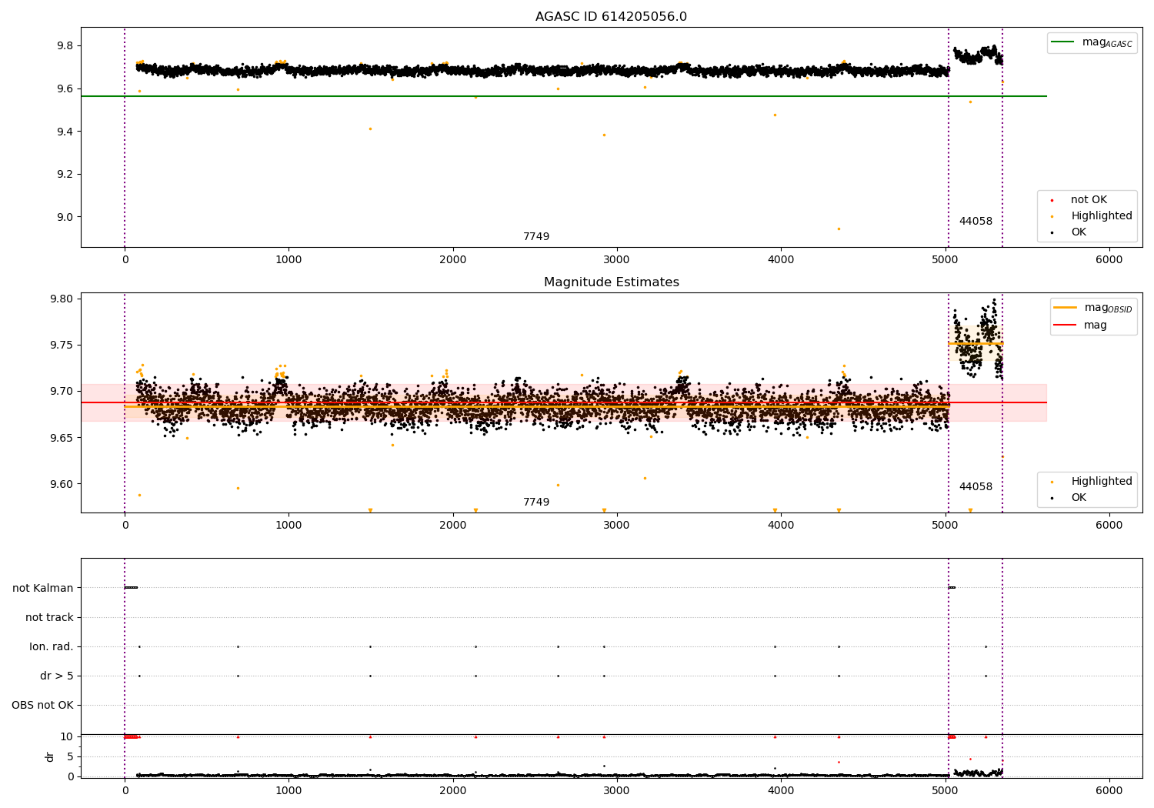1154x808 pixels.
Task: Click the 2000 x-tick under the bottom plot
Action: (452, 790)
